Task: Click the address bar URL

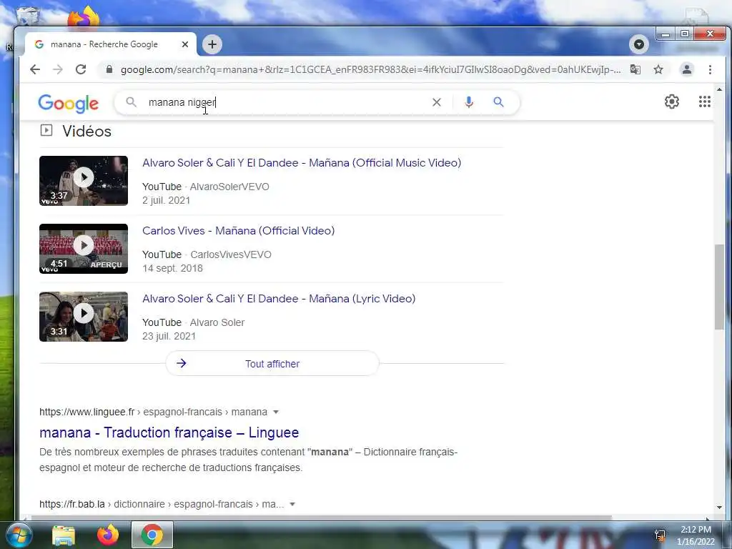Action: 370,69
